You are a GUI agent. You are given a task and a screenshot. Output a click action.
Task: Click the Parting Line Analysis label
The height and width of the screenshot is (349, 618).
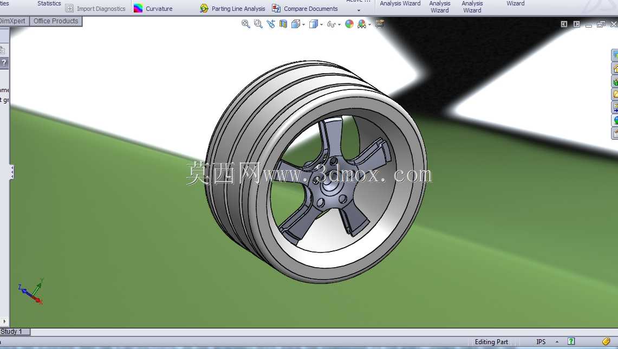(238, 9)
